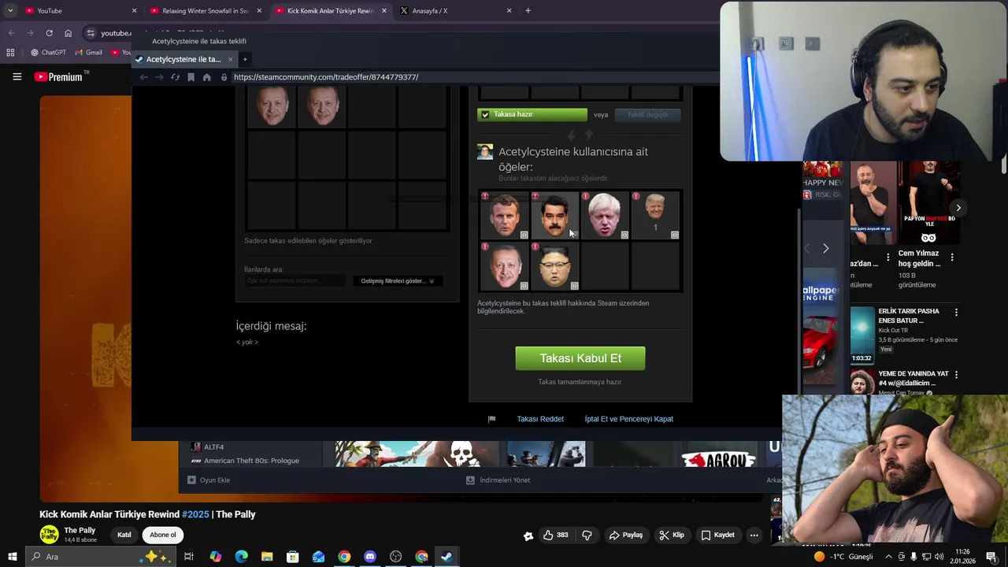Click İptal Et ve Pencereyi Kapat

[x=628, y=419]
